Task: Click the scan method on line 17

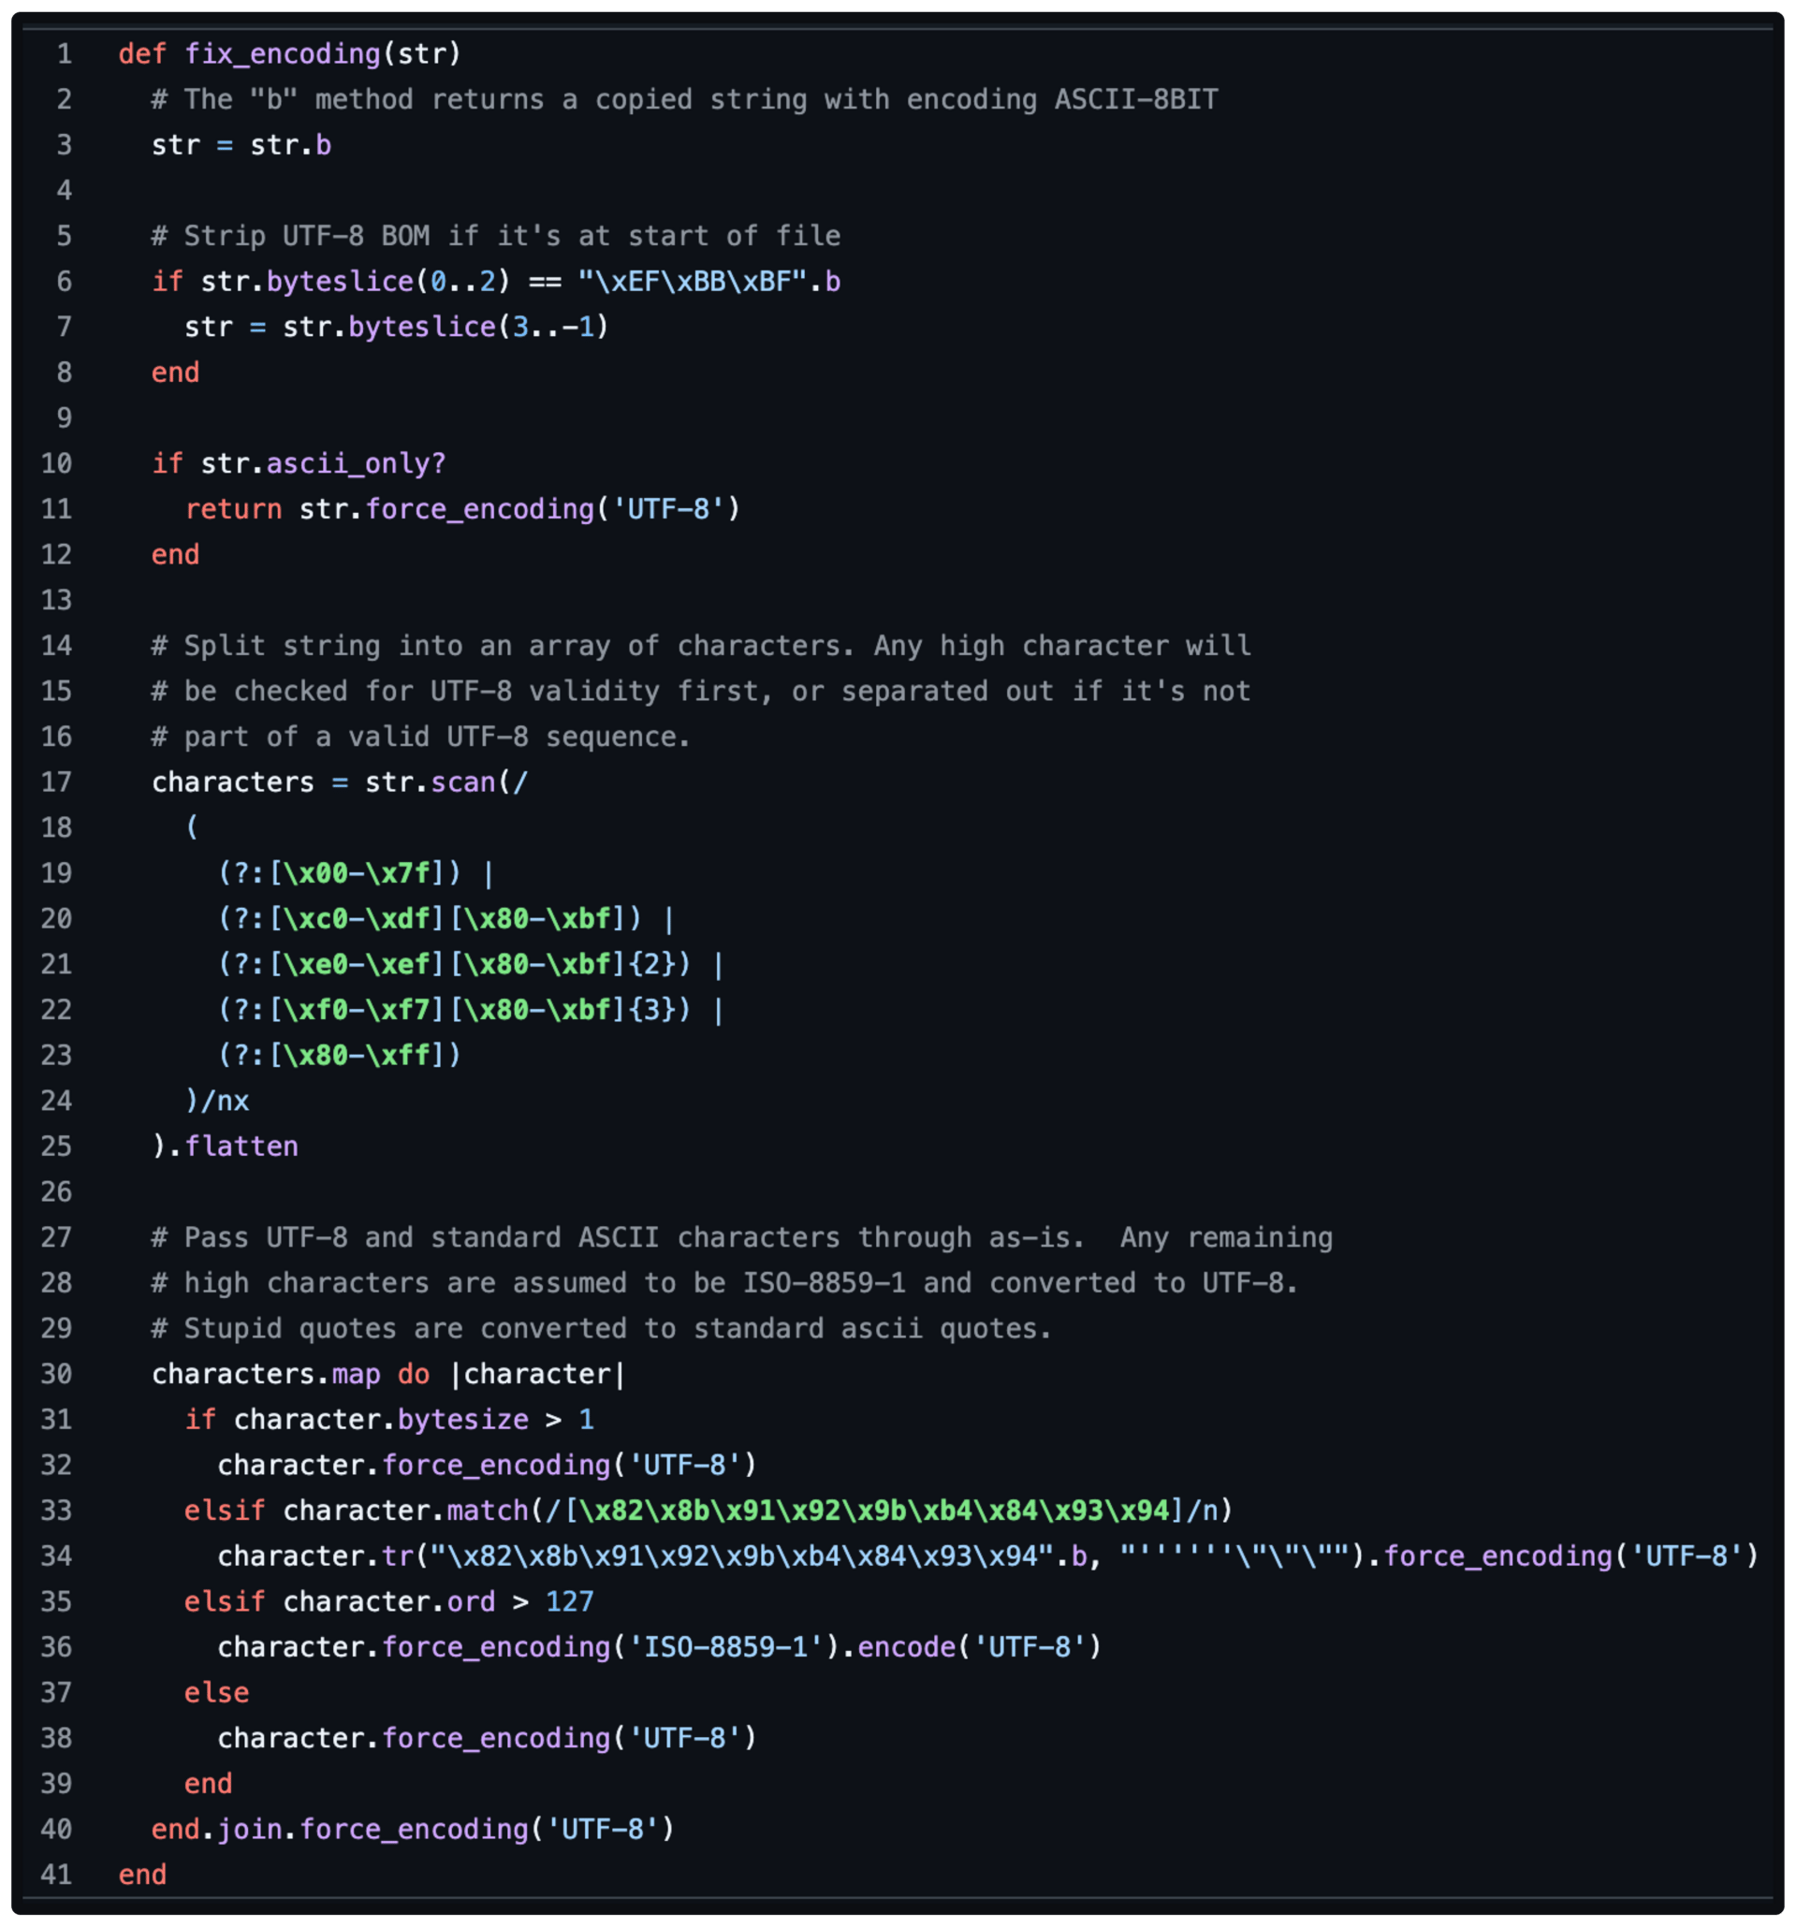Action: click(x=463, y=781)
